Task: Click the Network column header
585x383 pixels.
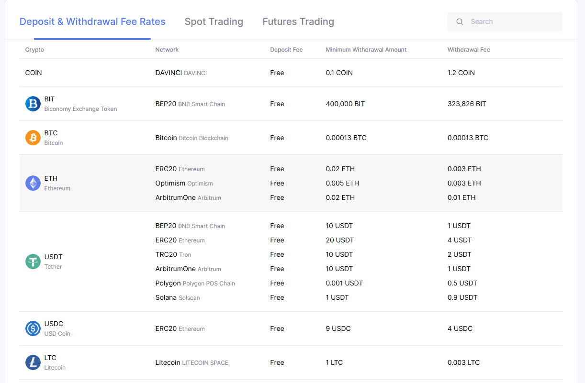Action: pos(167,50)
